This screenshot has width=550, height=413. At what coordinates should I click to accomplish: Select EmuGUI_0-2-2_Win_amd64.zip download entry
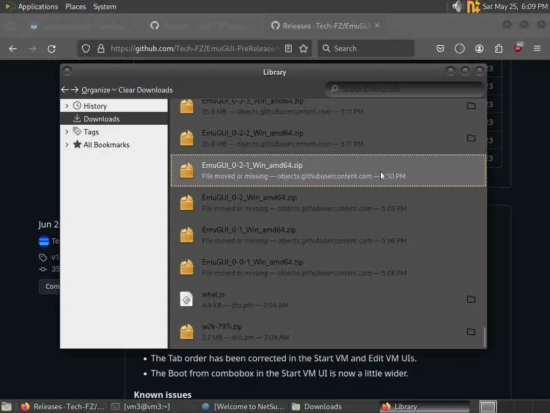tap(328, 138)
